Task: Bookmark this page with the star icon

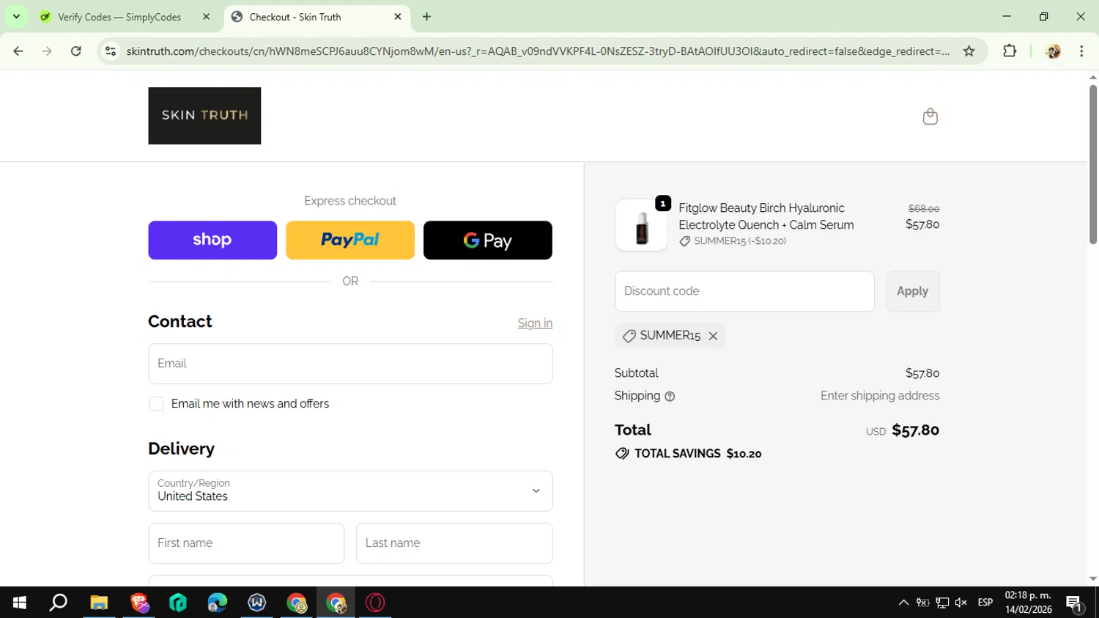Action: coord(969,51)
